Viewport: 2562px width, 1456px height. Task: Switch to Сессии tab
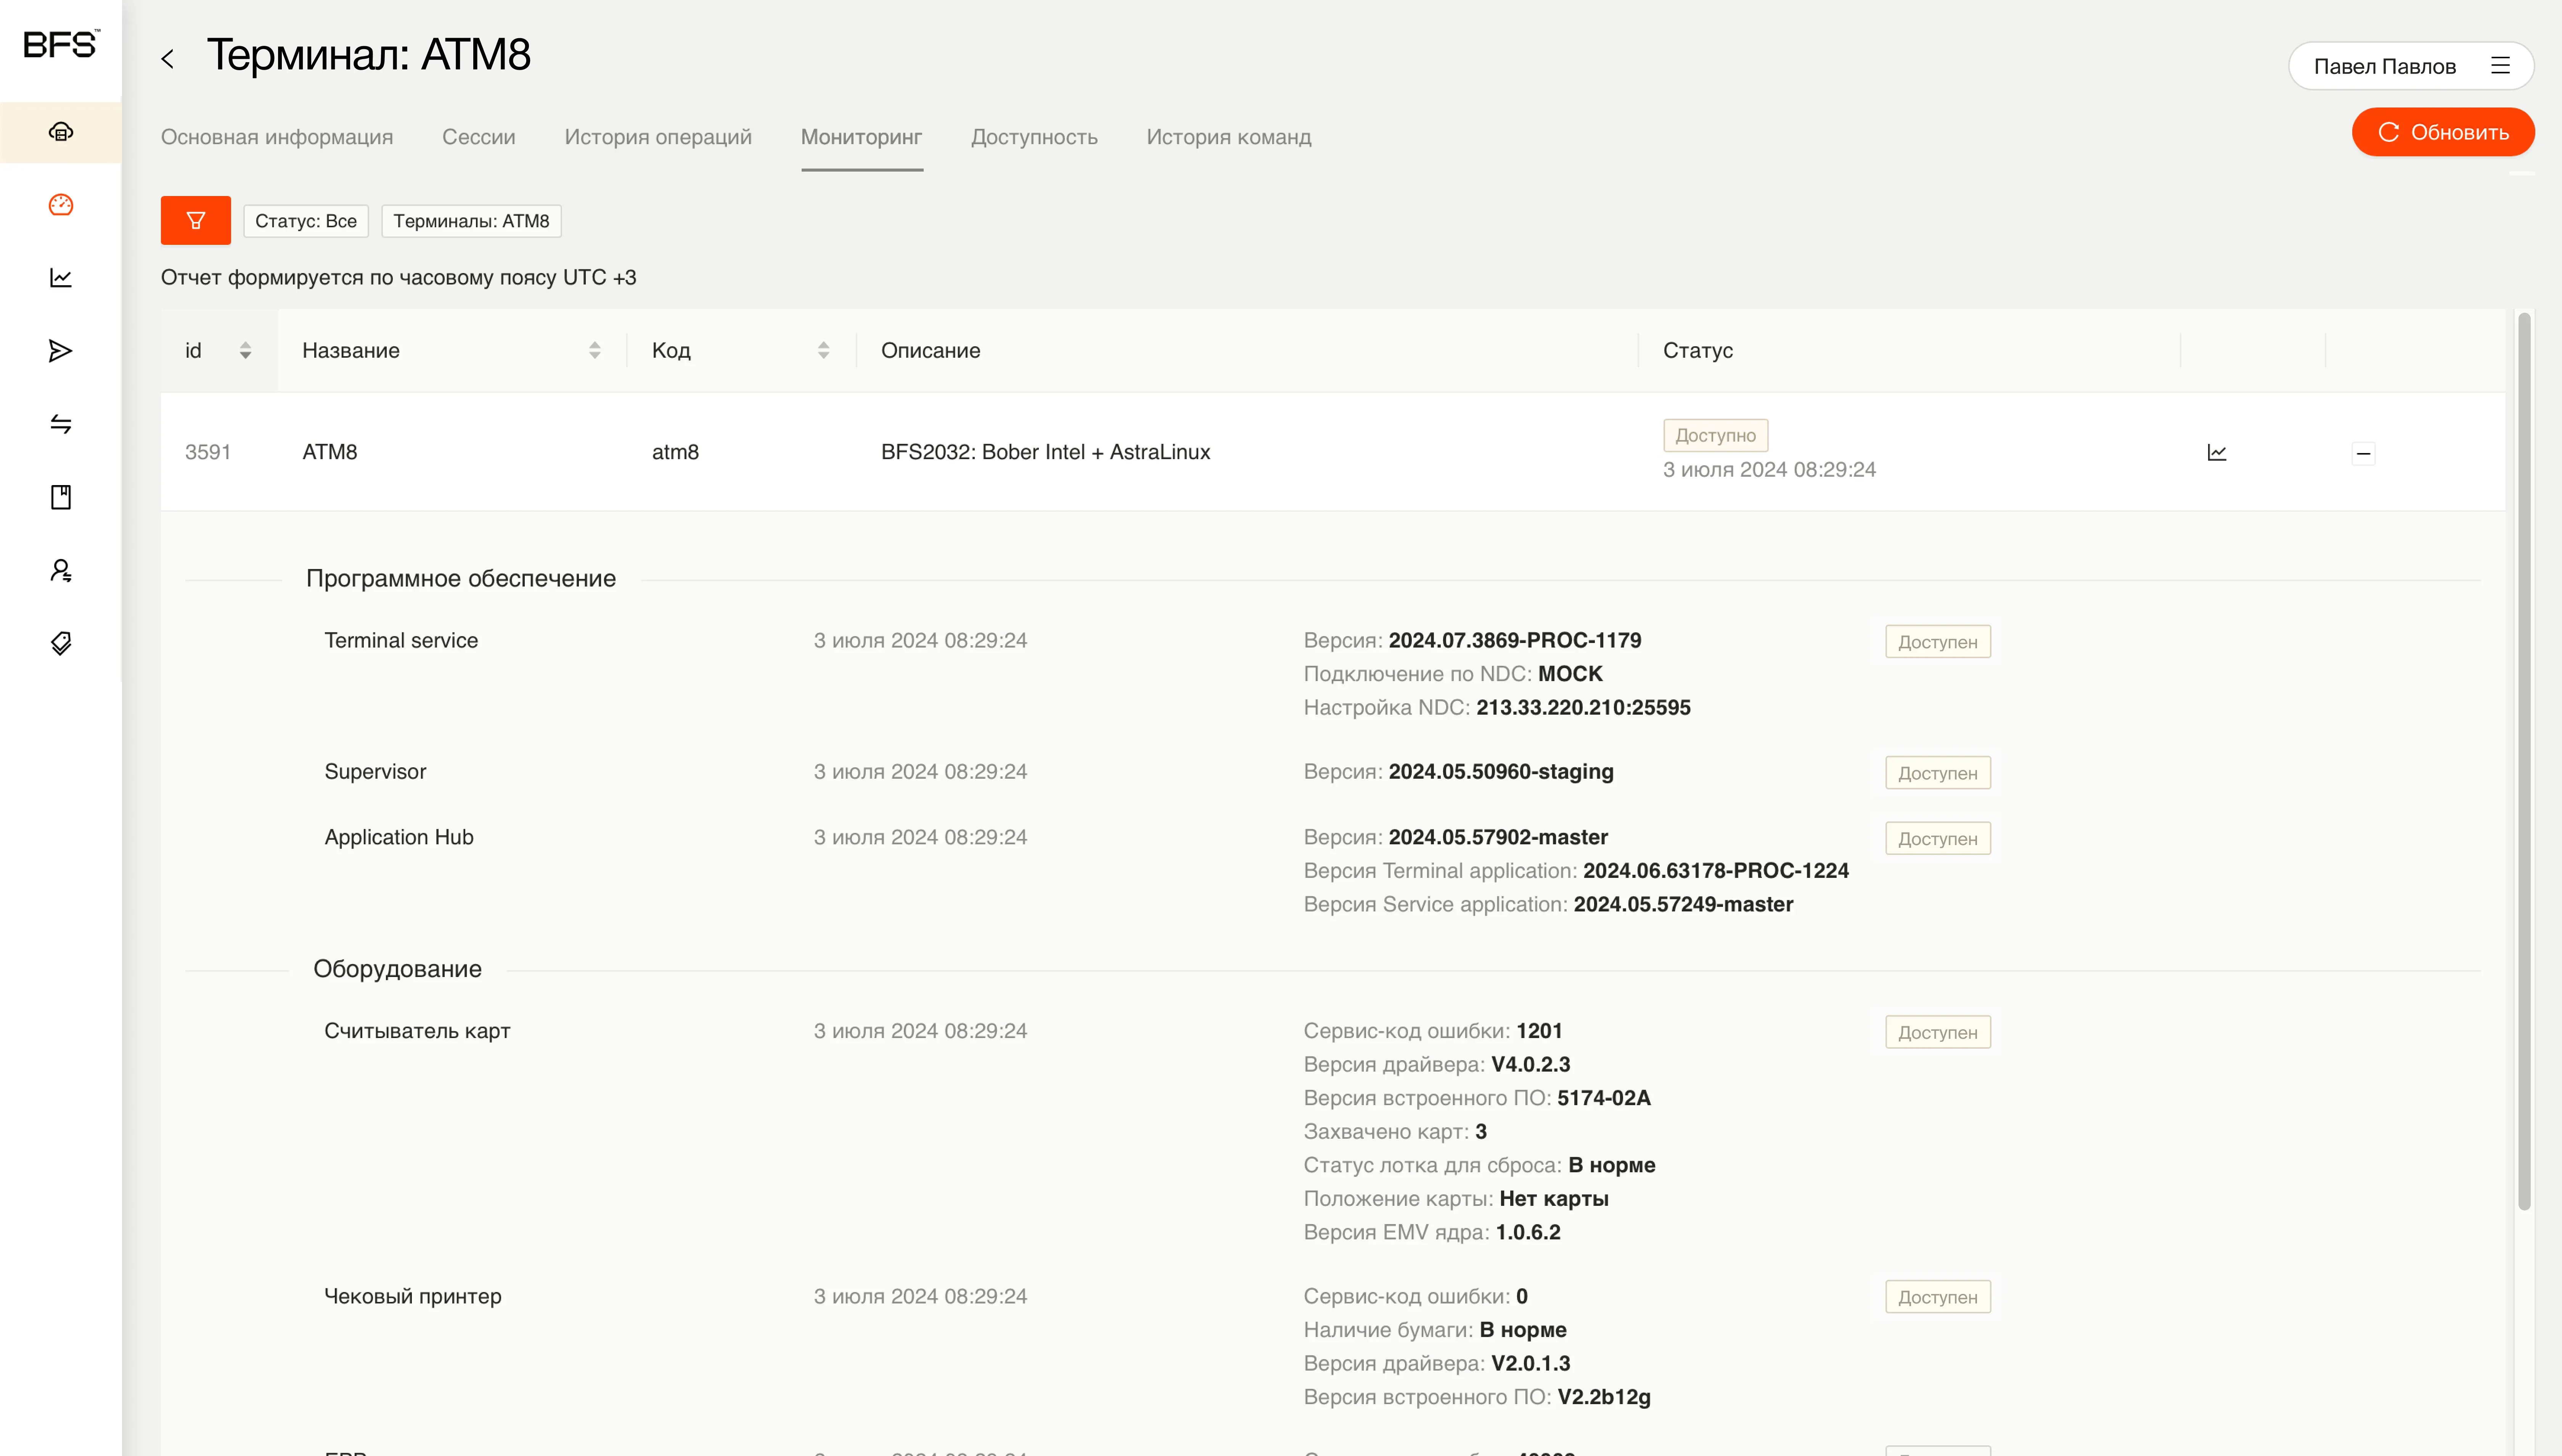click(479, 137)
